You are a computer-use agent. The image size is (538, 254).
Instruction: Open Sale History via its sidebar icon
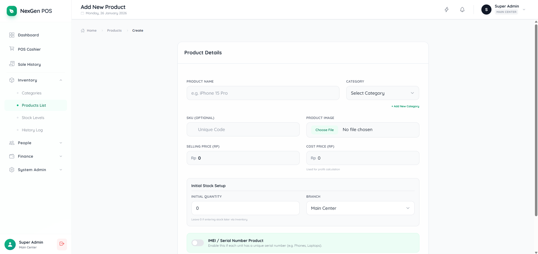tap(11, 64)
